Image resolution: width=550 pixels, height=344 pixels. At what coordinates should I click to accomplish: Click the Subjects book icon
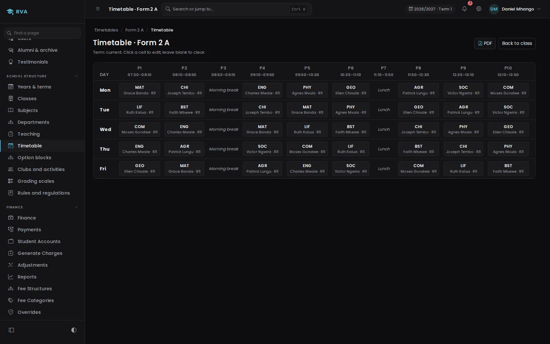tap(11, 110)
